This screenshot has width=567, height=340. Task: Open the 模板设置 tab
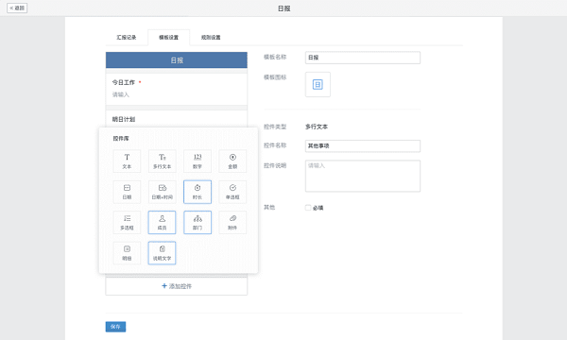(168, 37)
